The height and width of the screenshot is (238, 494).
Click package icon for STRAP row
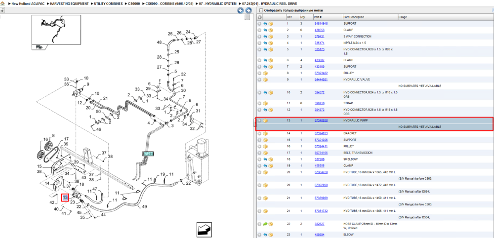click(265, 103)
